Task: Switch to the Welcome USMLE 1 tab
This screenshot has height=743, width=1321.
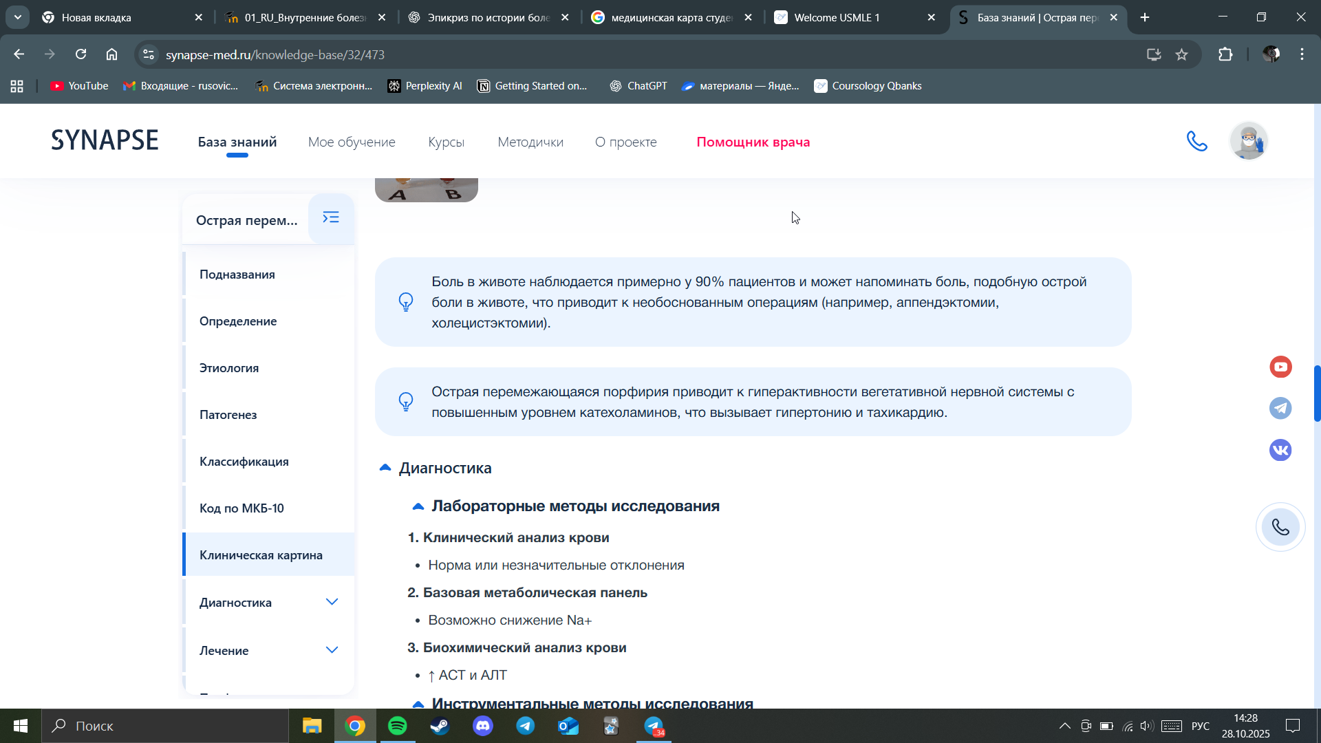Action: point(836,18)
